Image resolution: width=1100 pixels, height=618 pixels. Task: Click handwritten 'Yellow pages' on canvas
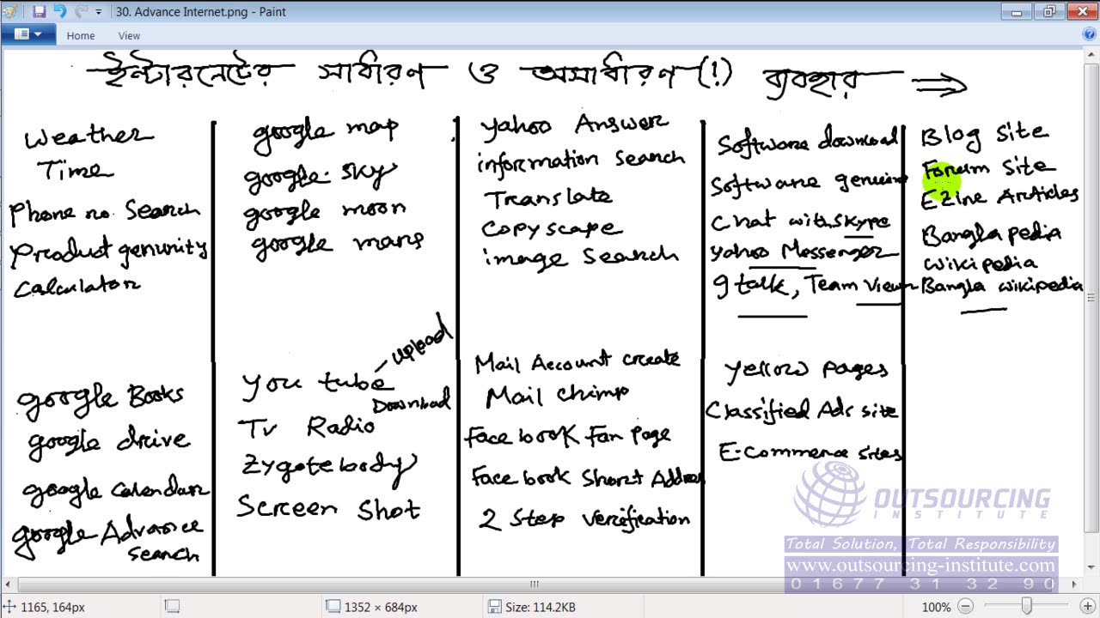[806, 370]
